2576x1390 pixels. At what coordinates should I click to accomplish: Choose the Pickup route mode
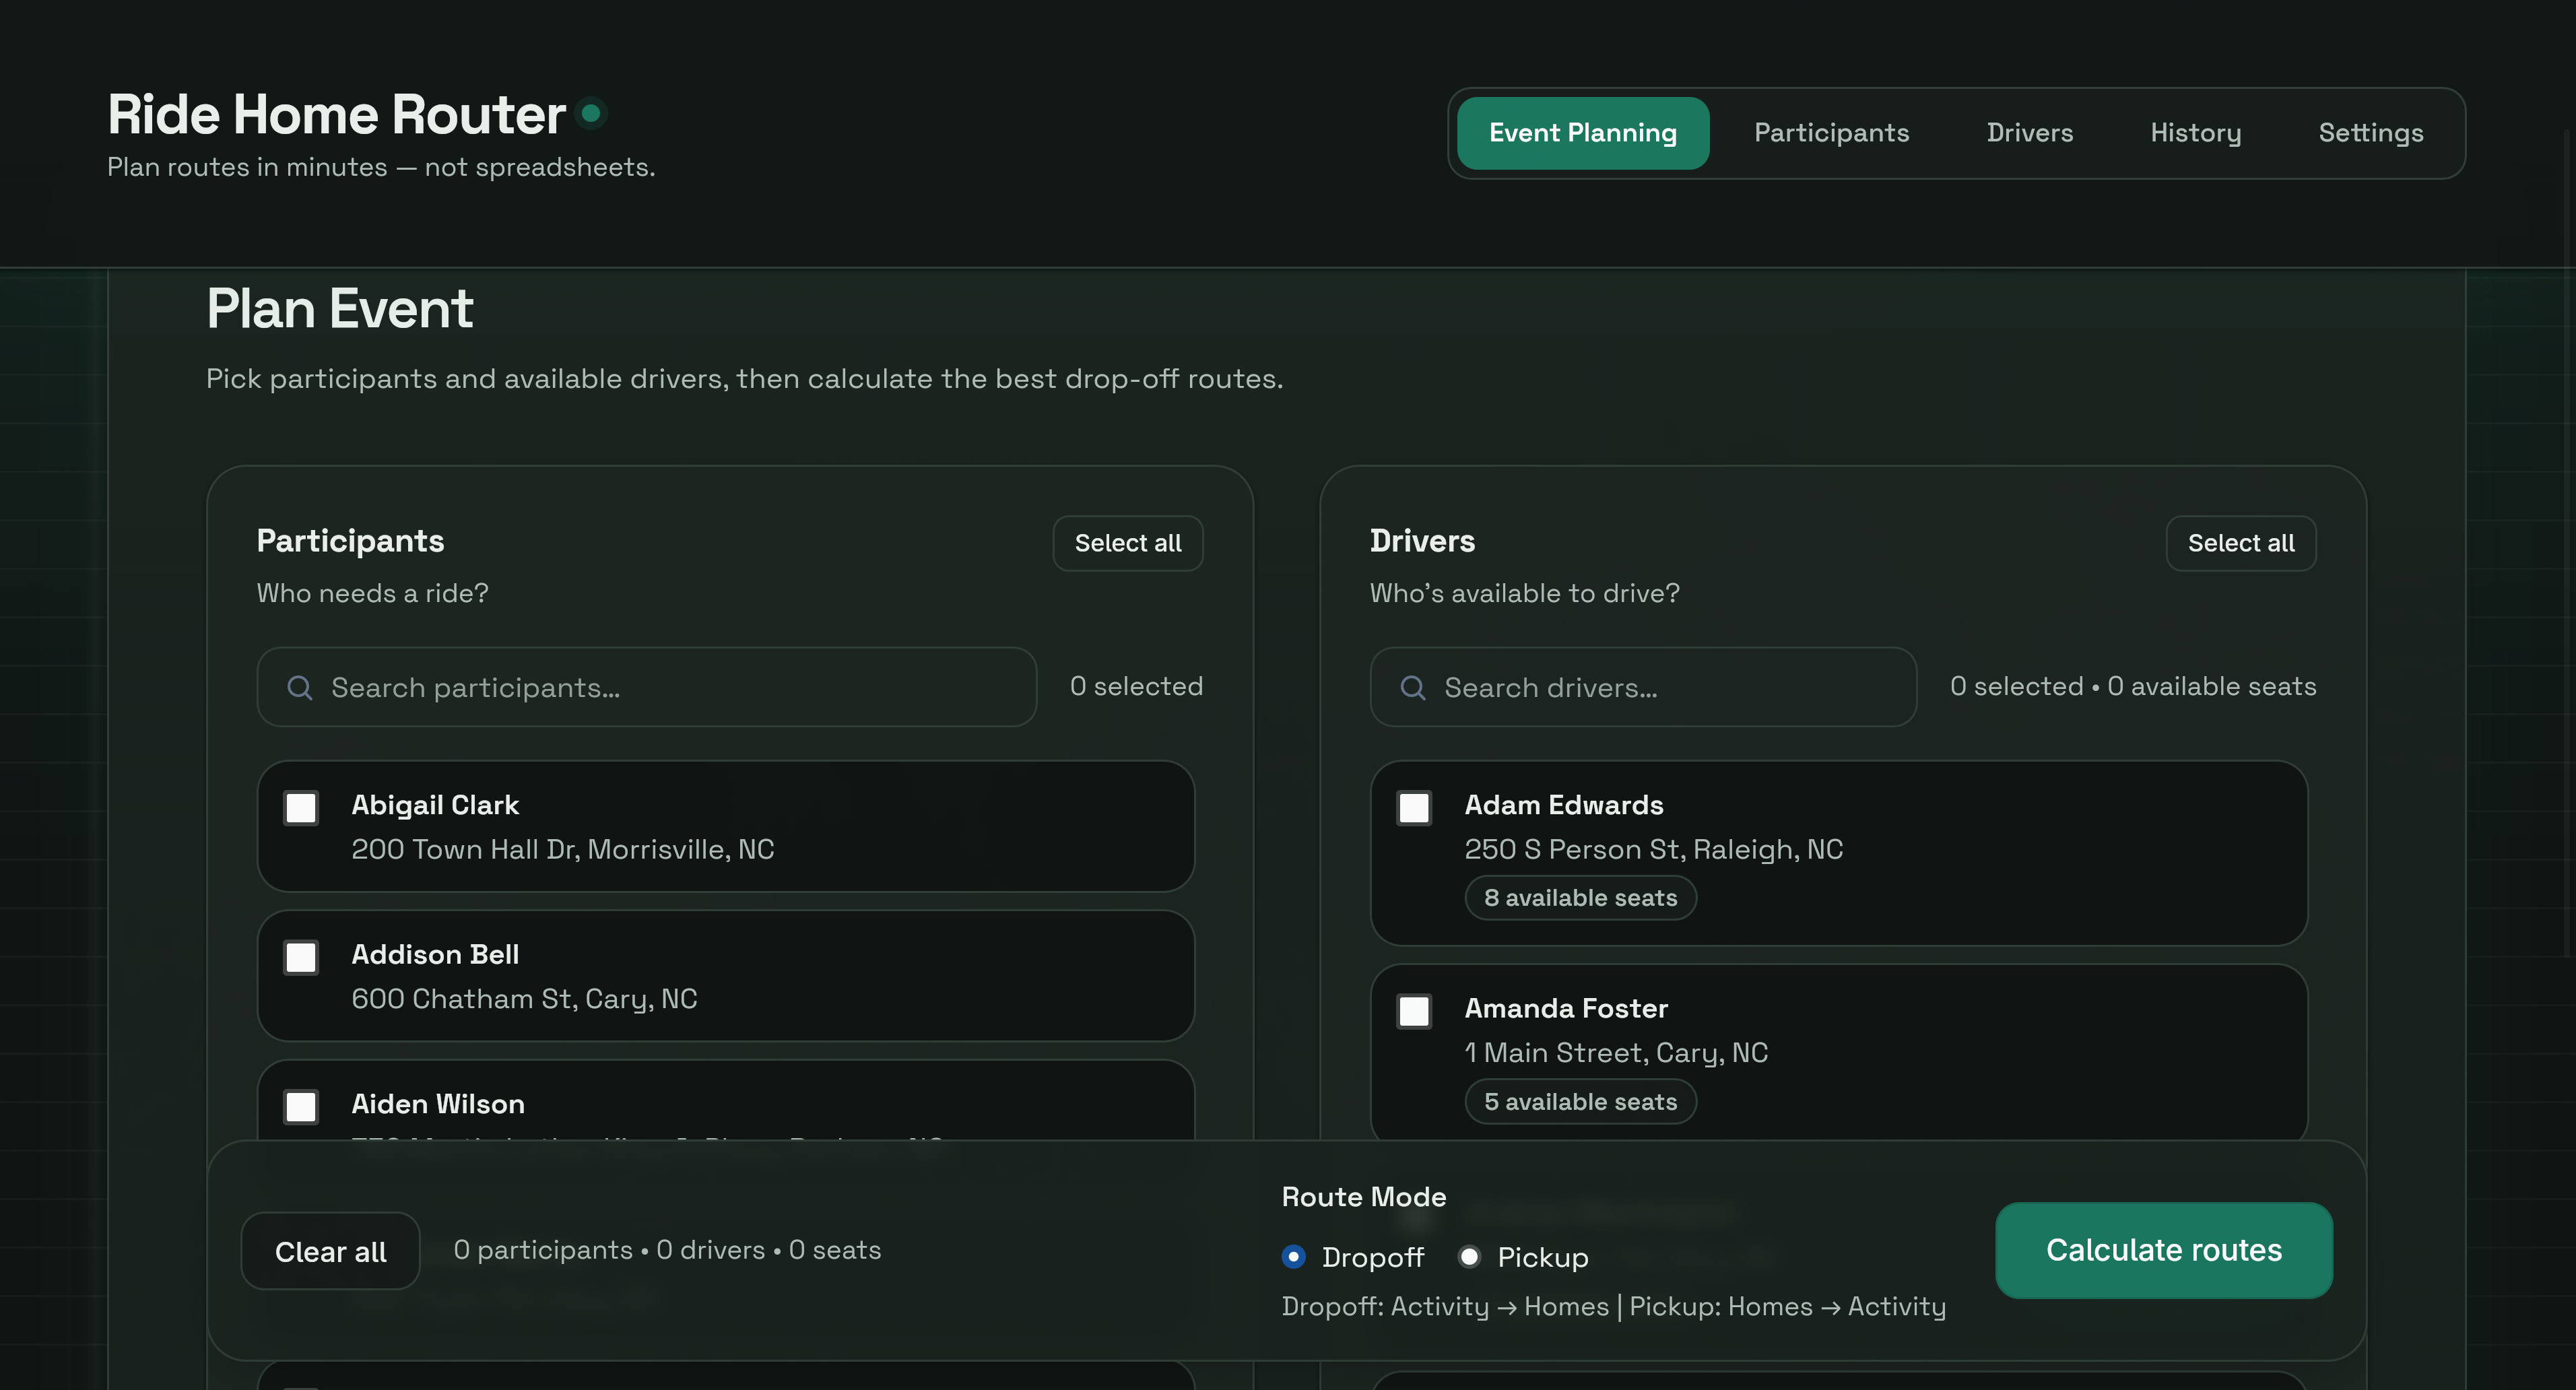[1469, 1257]
